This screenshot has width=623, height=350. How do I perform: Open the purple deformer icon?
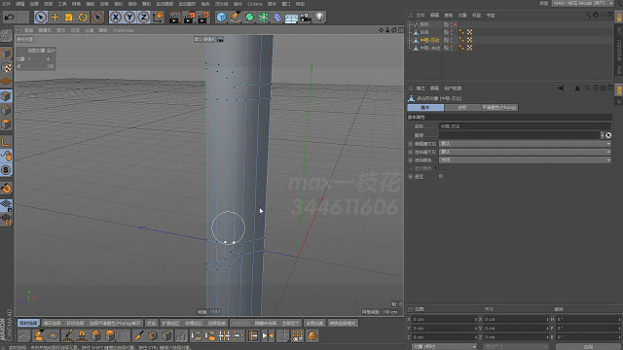277,17
